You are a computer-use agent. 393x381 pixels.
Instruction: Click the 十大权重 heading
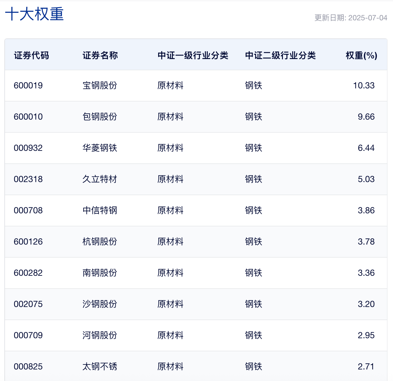(35, 14)
